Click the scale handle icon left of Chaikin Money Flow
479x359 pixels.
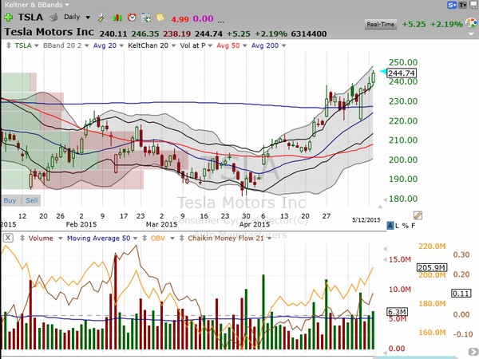[x=181, y=238]
